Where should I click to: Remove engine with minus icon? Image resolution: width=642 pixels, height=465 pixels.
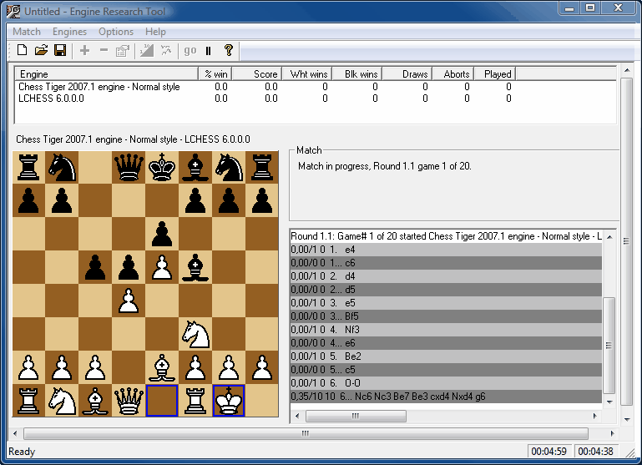(x=104, y=50)
